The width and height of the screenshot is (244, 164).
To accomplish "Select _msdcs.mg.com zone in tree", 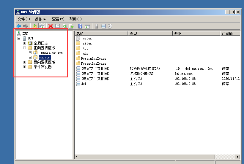I will tap(51, 53).
